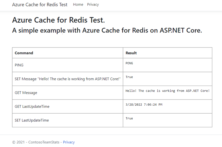Viewport: 222px width, 147px height.
Task: Select the GET LastUpdateTime command cell
Action: click(x=32, y=106)
